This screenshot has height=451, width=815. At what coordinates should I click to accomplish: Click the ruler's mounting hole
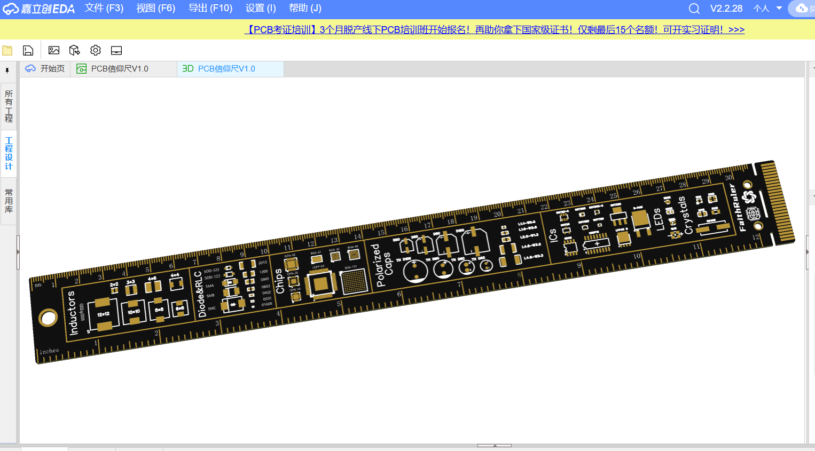[x=48, y=318]
